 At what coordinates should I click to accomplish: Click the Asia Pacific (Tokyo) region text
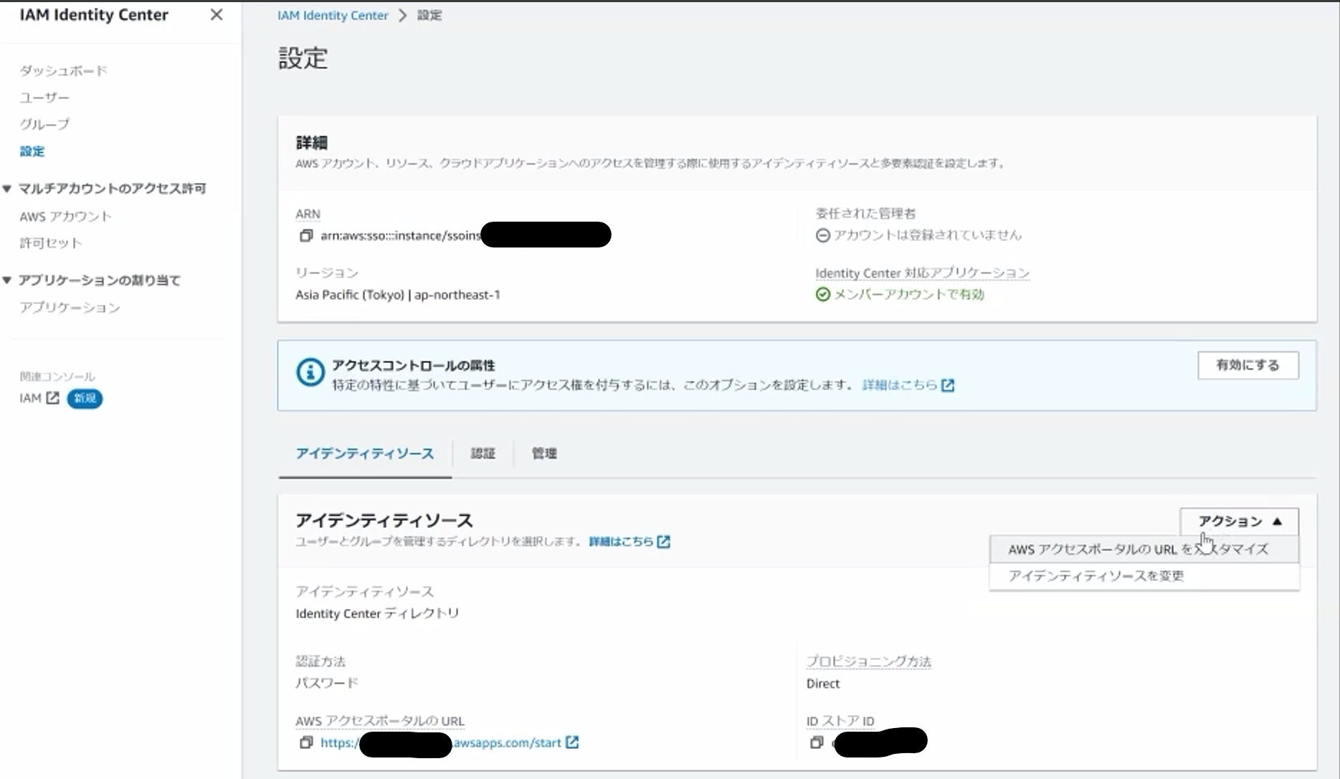(x=398, y=295)
